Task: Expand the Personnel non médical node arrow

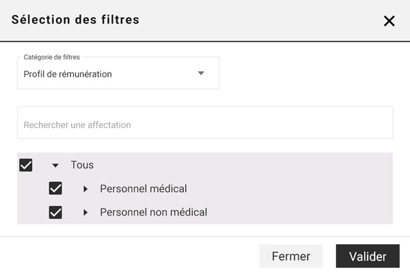Action: coord(85,212)
